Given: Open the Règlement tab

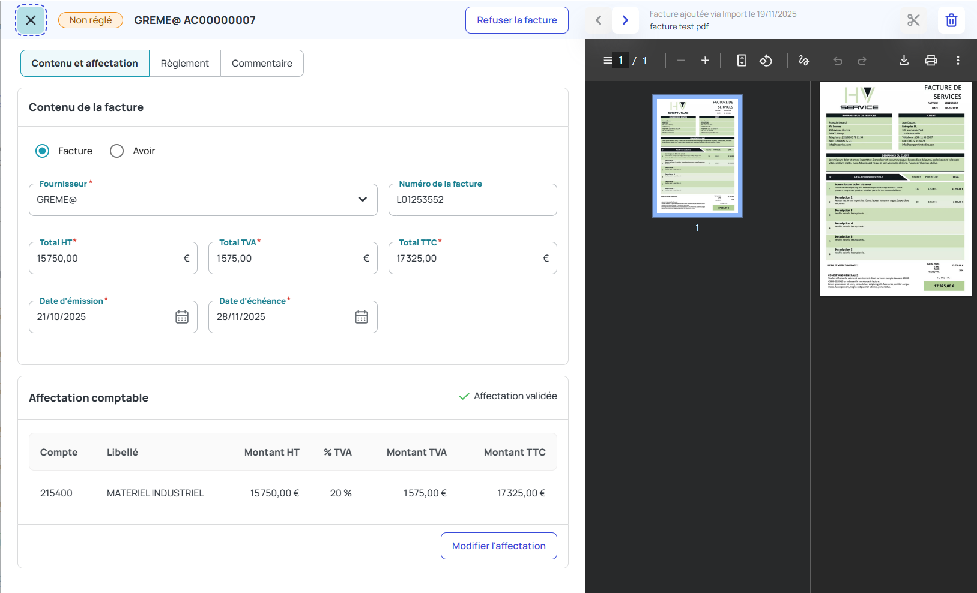Looking at the screenshot, I should (x=185, y=63).
